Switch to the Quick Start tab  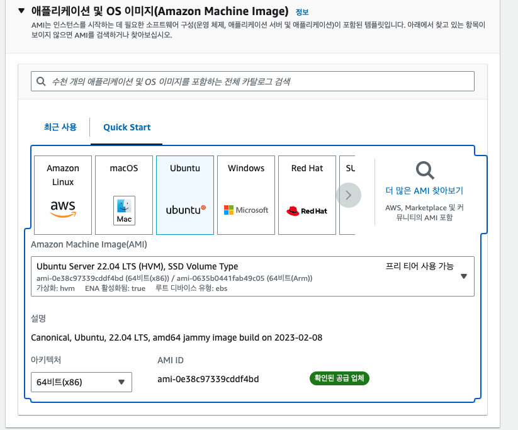coord(127,127)
